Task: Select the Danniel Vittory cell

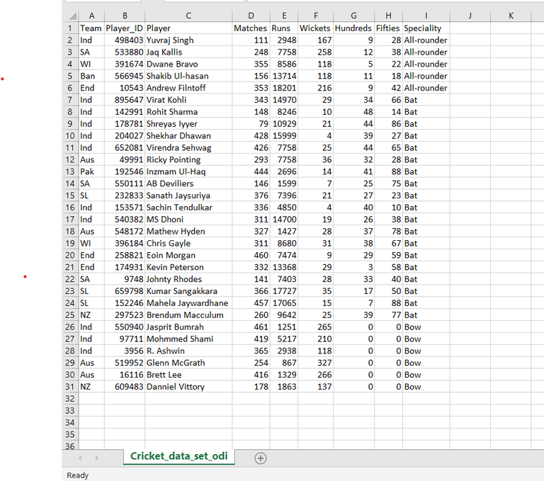Action: tap(188, 387)
